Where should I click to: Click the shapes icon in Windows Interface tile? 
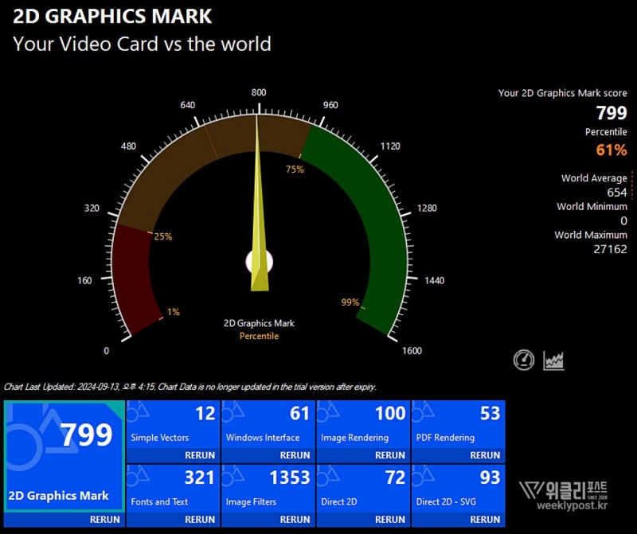233,411
